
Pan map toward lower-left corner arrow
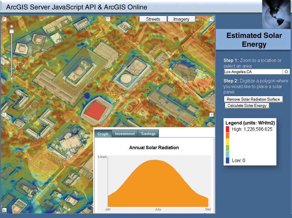pyautogui.click(x=4, y=210)
